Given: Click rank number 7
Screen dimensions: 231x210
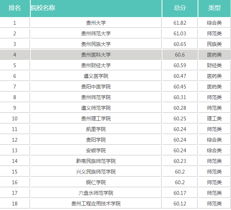Looking at the screenshot, I should tap(14, 87).
